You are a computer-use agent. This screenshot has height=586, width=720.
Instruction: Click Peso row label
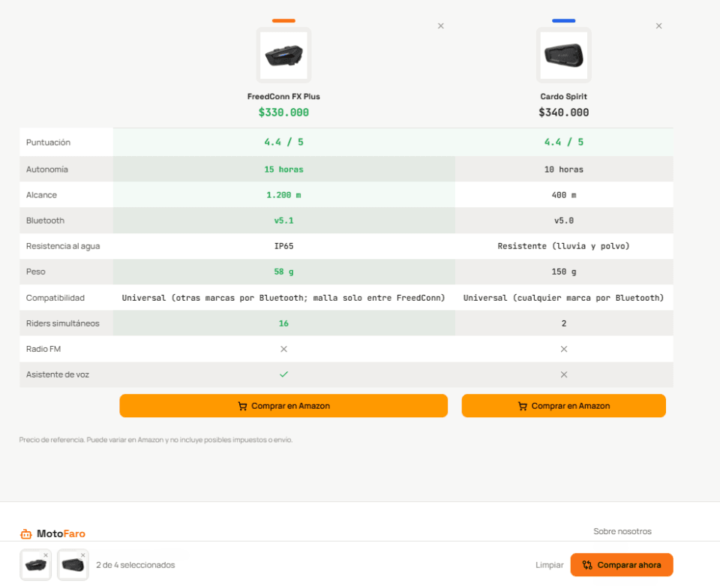point(35,272)
